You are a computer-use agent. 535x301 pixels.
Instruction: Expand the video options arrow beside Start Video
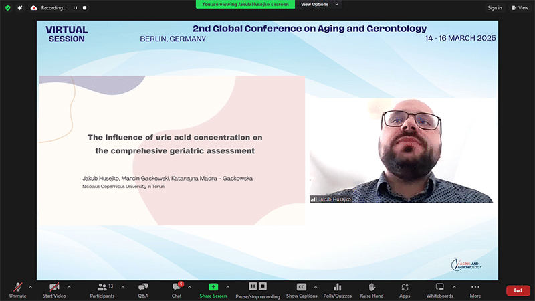pos(69,286)
